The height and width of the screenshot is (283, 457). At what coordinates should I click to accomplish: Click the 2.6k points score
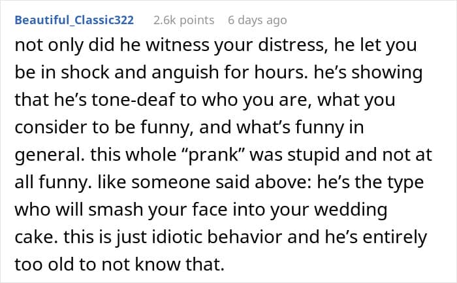(184, 20)
